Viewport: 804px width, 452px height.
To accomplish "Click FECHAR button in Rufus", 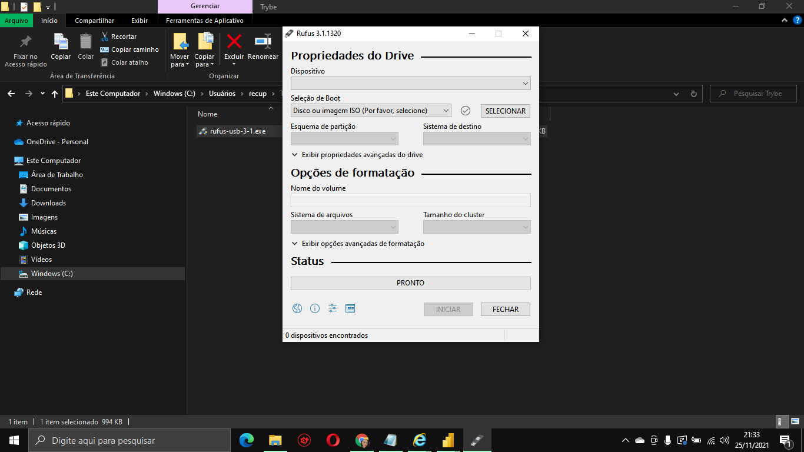I will 506,309.
